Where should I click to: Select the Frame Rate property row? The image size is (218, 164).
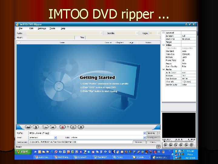180,60
